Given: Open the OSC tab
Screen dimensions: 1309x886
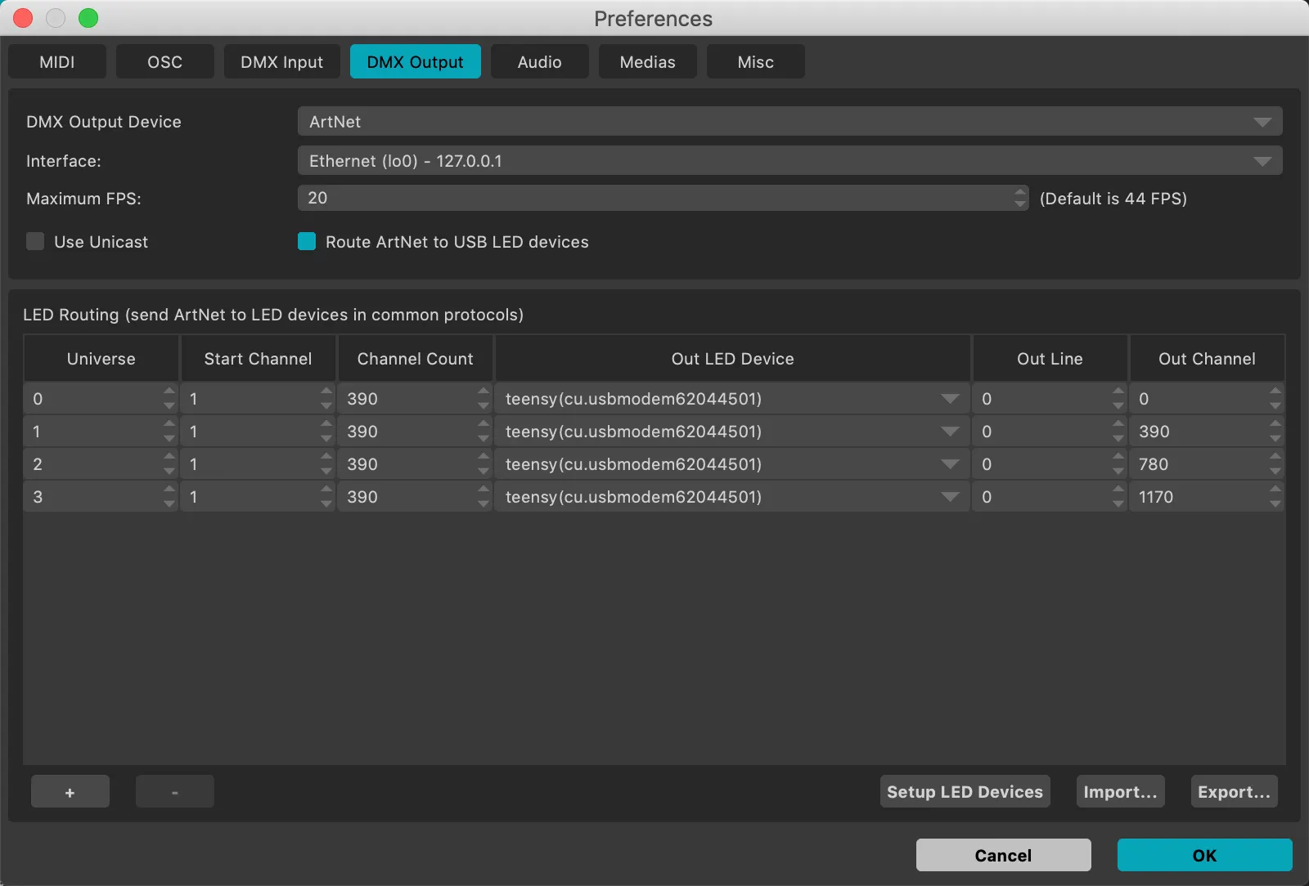Looking at the screenshot, I should point(165,62).
